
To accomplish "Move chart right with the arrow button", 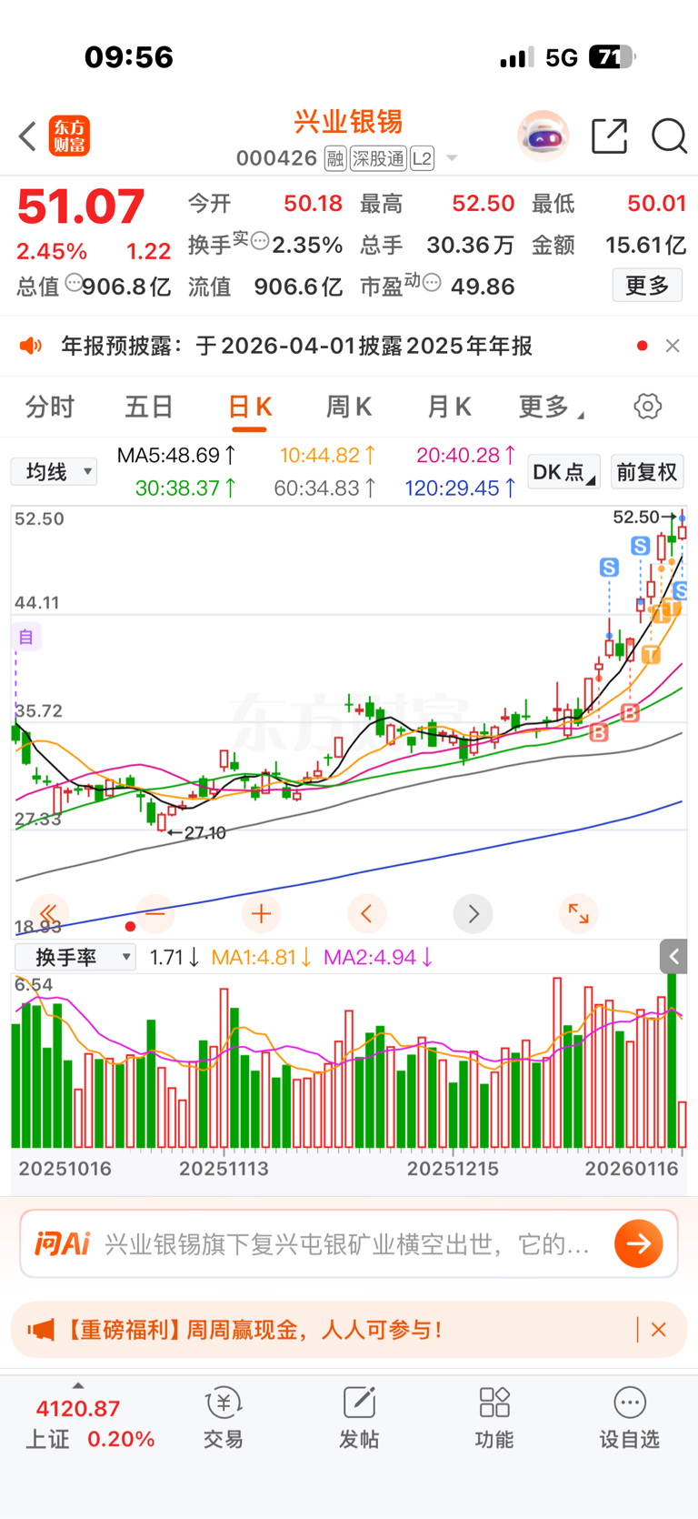I will coord(473,913).
